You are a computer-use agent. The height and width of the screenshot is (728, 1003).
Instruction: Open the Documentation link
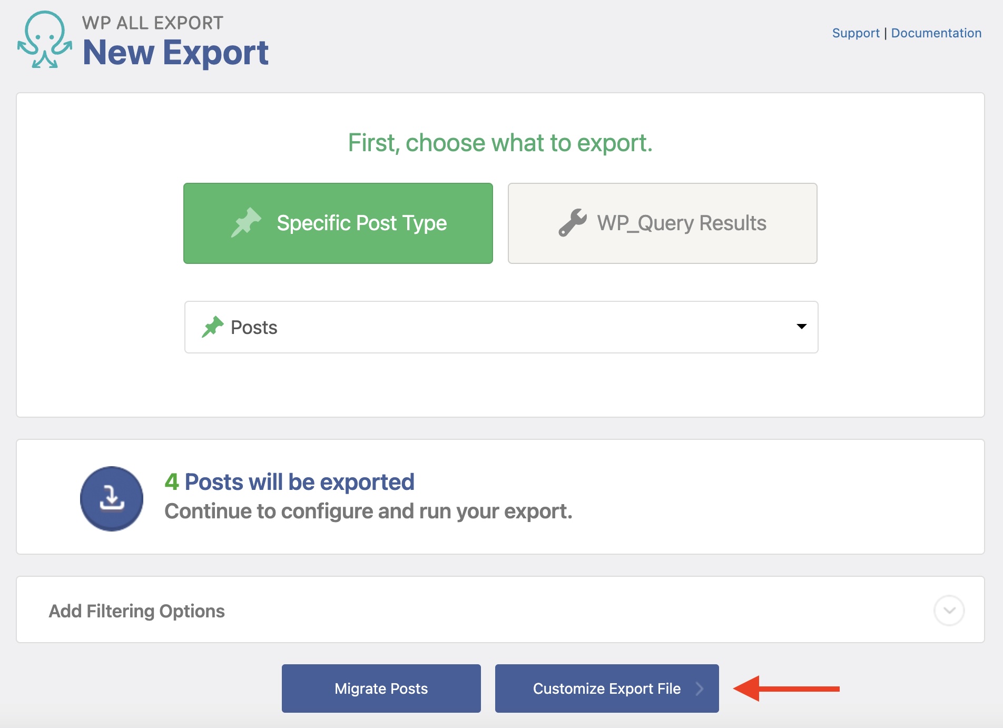coord(936,33)
